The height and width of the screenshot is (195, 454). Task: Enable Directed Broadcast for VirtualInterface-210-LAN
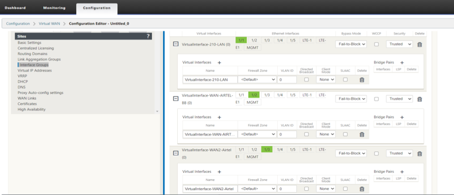[306, 80]
